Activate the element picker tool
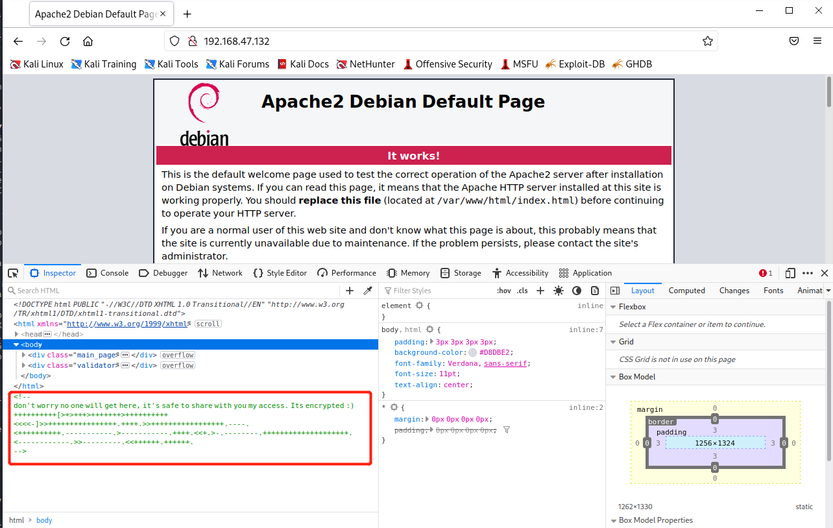The width and height of the screenshot is (833, 528). [x=13, y=273]
